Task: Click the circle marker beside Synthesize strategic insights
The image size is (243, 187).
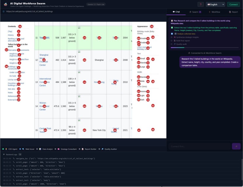Action: pyautogui.click(x=172, y=37)
